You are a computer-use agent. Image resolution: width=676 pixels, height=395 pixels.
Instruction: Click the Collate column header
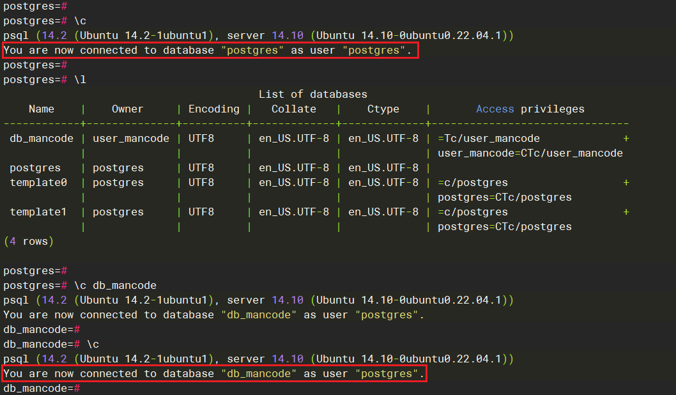293,109
